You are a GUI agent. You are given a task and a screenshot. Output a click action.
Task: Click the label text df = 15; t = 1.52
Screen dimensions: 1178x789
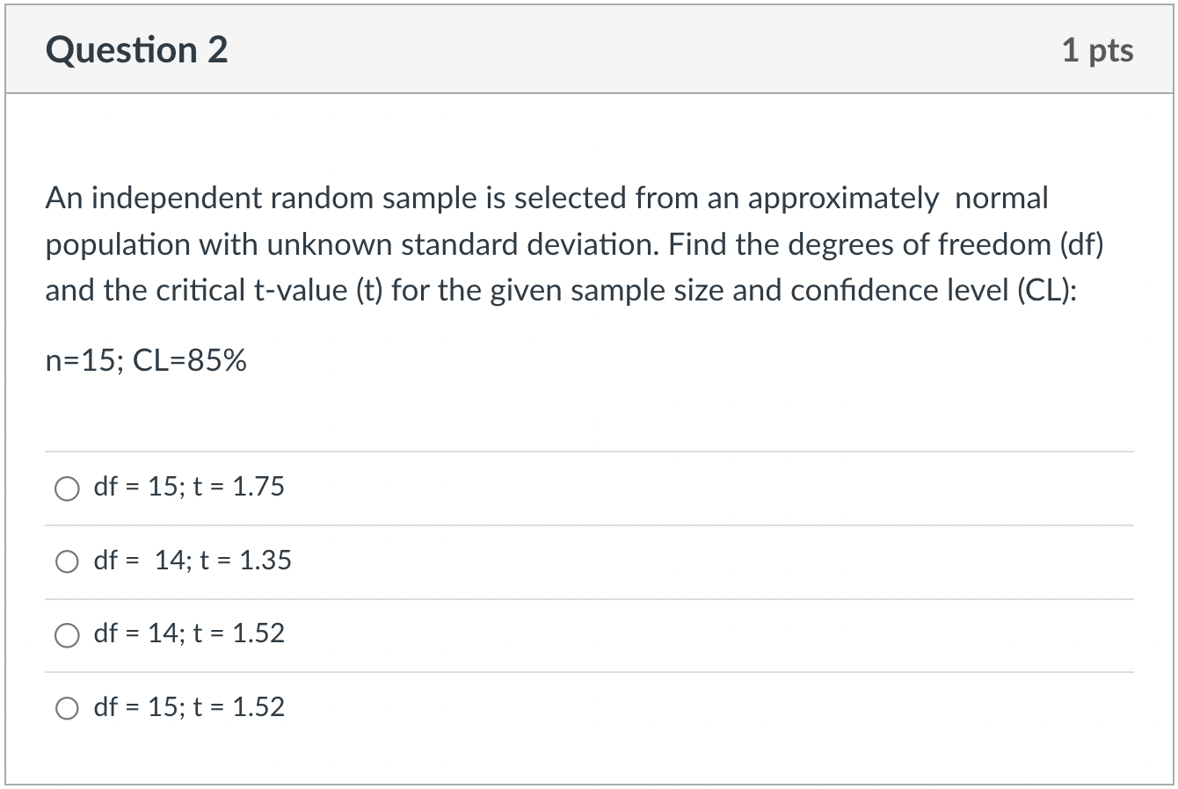pyautogui.click(x=189, y=706)
